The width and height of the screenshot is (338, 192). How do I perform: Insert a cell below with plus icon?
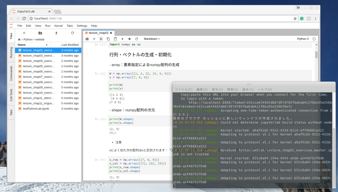(x=94, y=39)
